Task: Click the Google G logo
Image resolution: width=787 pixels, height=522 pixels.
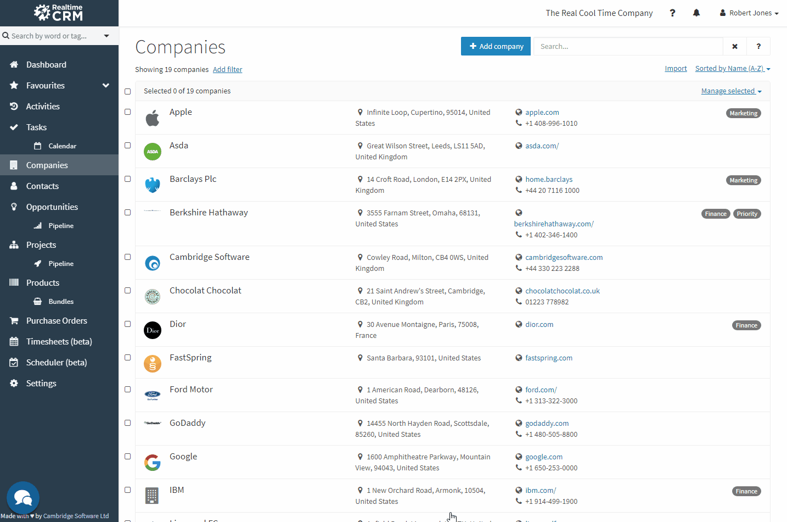Action: [153, 463]
